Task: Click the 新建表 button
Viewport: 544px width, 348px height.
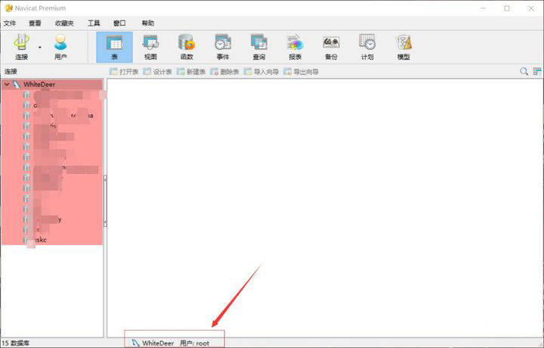Action: pos(191,72)
